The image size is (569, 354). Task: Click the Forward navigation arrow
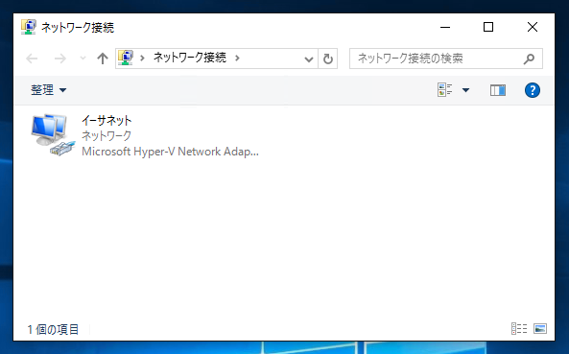(x=59, y=59)
